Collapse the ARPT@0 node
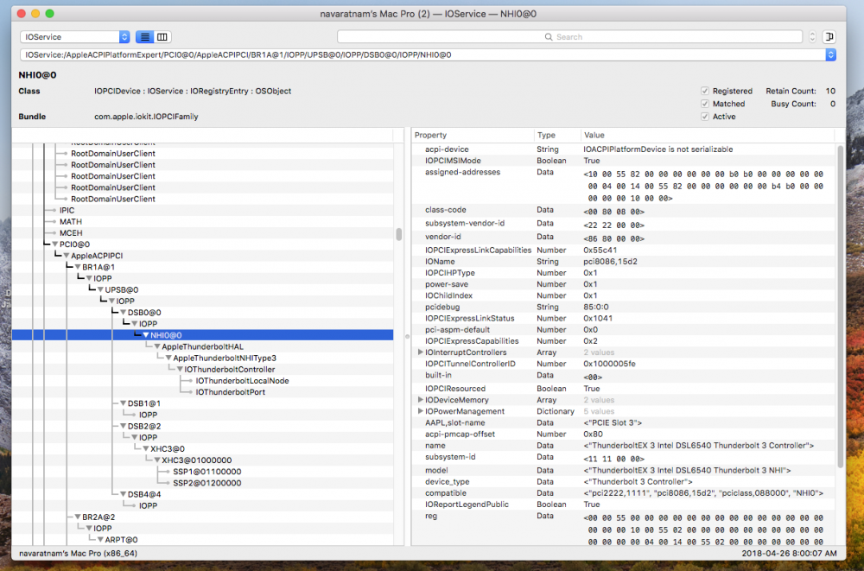 tap(100, 540)
